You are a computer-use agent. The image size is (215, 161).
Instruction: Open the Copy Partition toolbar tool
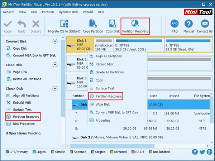(93, 27)
